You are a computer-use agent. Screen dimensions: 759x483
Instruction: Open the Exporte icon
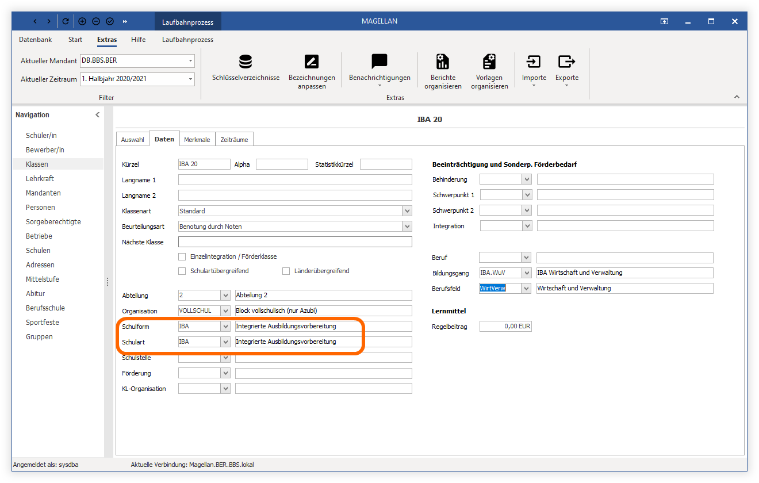(x=566, y=62)
